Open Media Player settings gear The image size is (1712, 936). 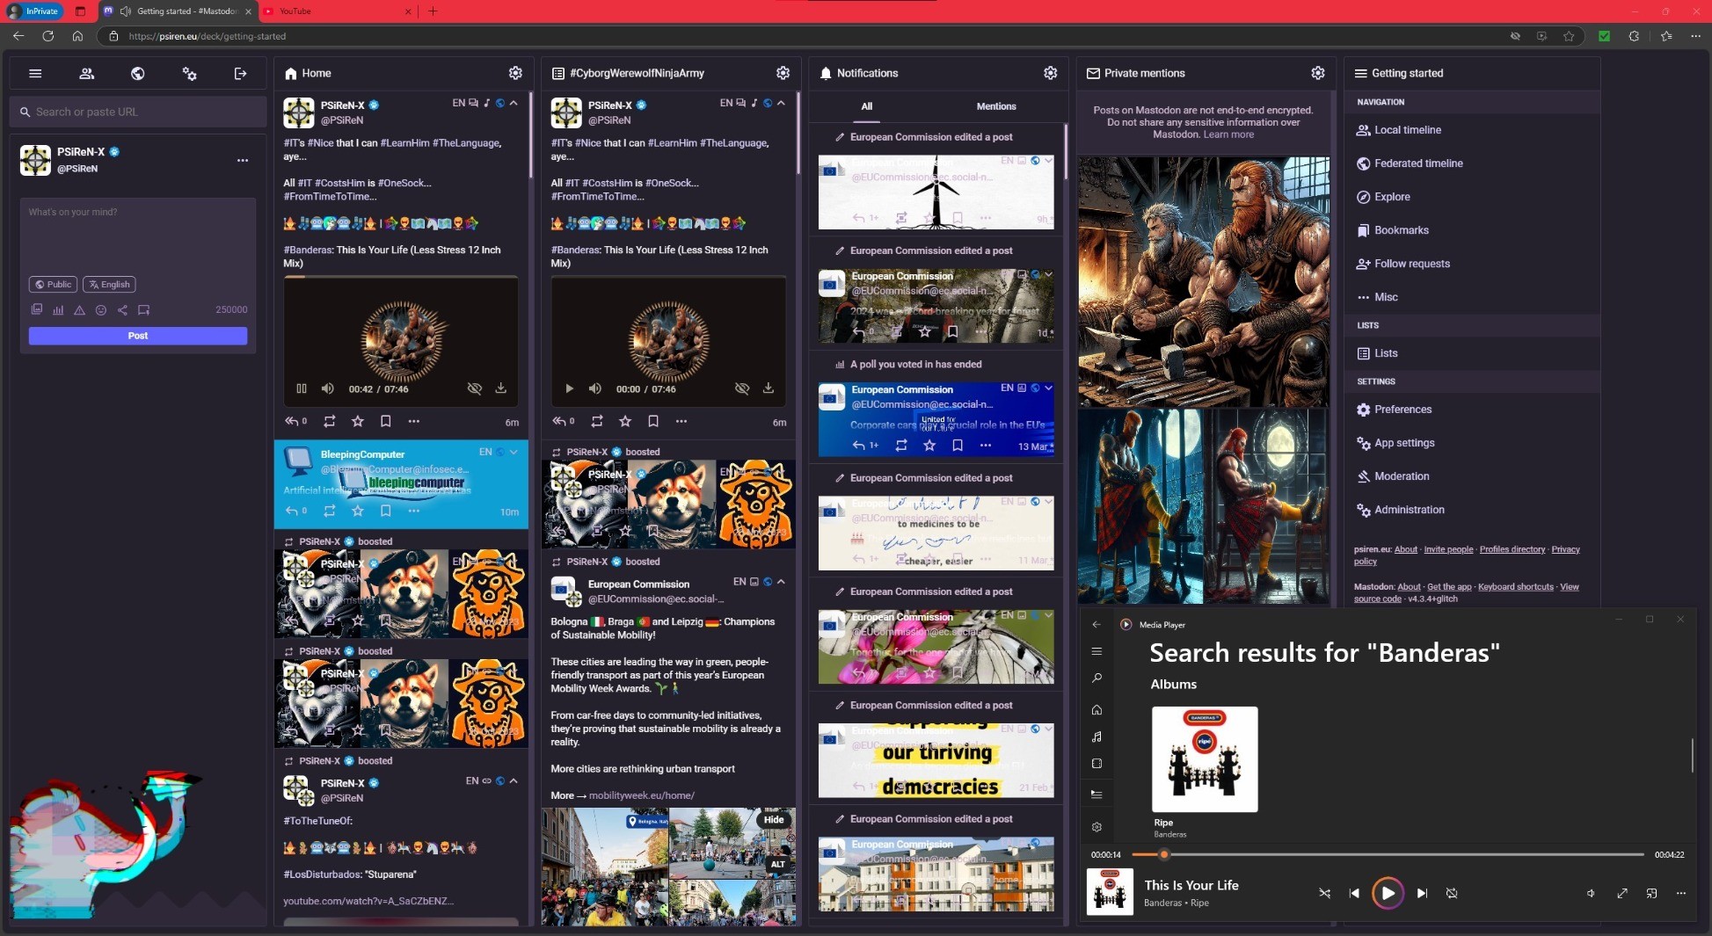1096,827
